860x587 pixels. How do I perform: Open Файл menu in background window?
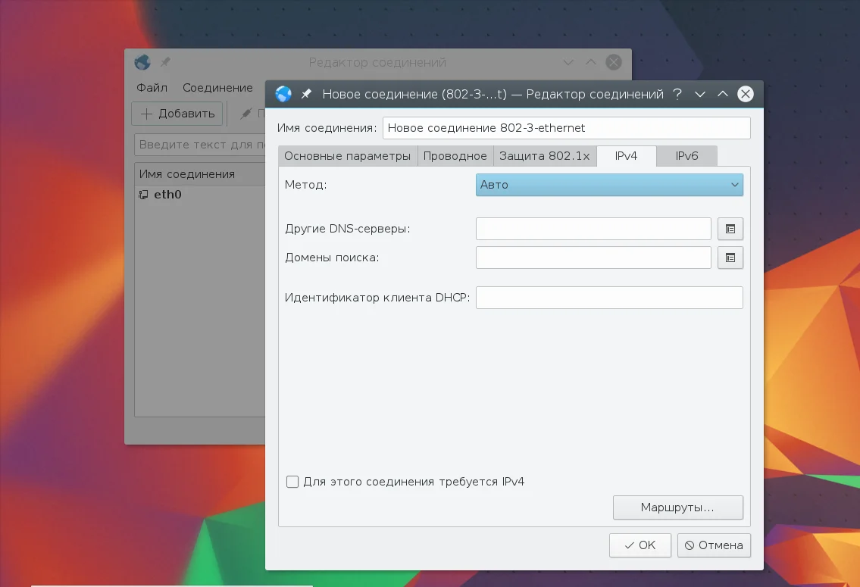[152, 88]
